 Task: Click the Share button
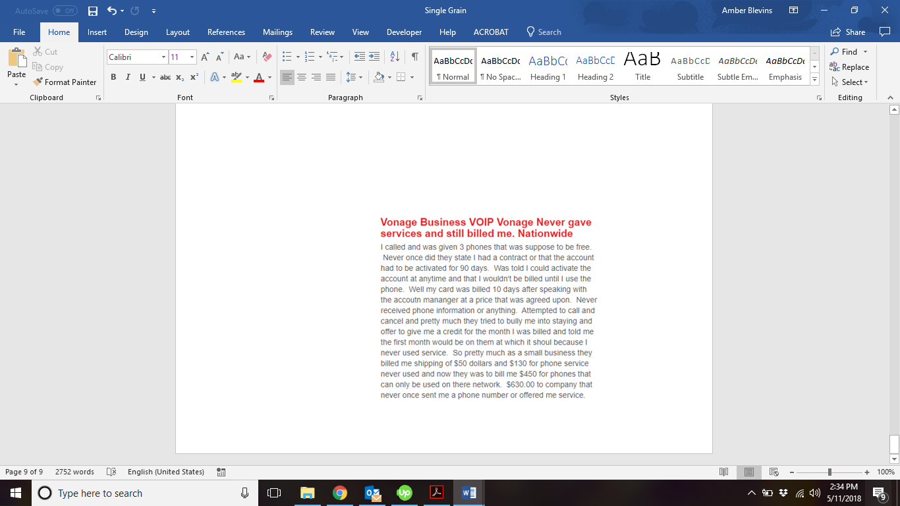(848, 32)
